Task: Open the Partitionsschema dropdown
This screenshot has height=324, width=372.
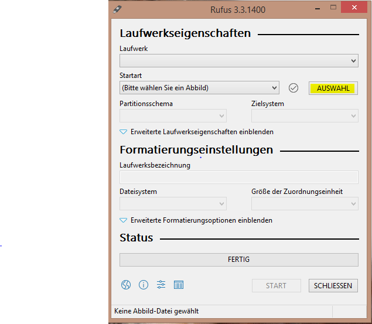Action: tap(173, 116)
